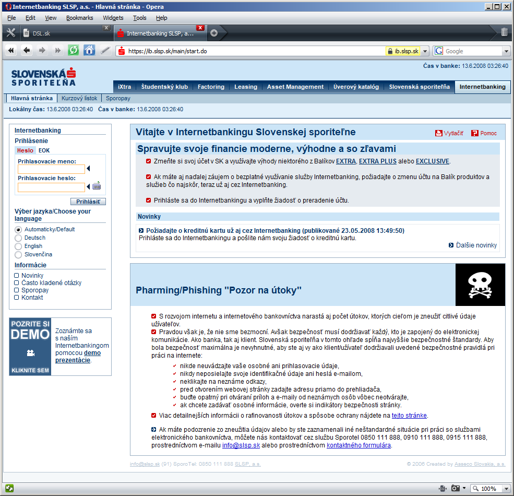Image resolution: width=514 pixels, height=496 pixels.
Task: Open the virtual keyboard for password
Action: (97, 186)
